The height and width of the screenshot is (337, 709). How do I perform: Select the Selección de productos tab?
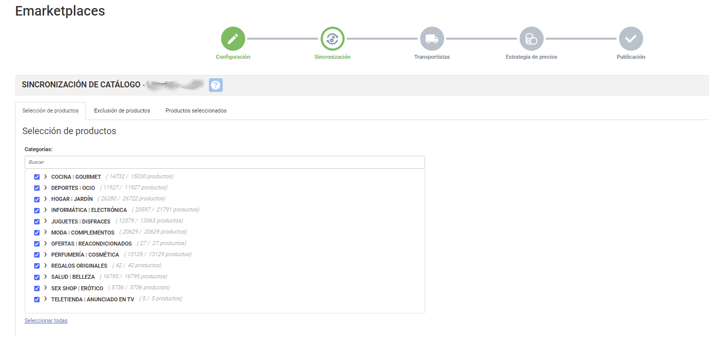[x=50, y=111]
